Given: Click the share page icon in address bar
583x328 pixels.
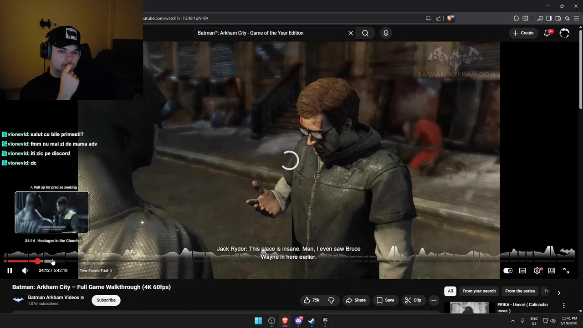Looking at the screenshot, I should pos(438,18).
